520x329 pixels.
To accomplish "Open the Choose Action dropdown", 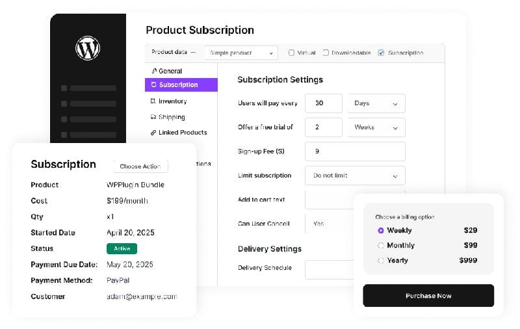I will tap(140, 166).
